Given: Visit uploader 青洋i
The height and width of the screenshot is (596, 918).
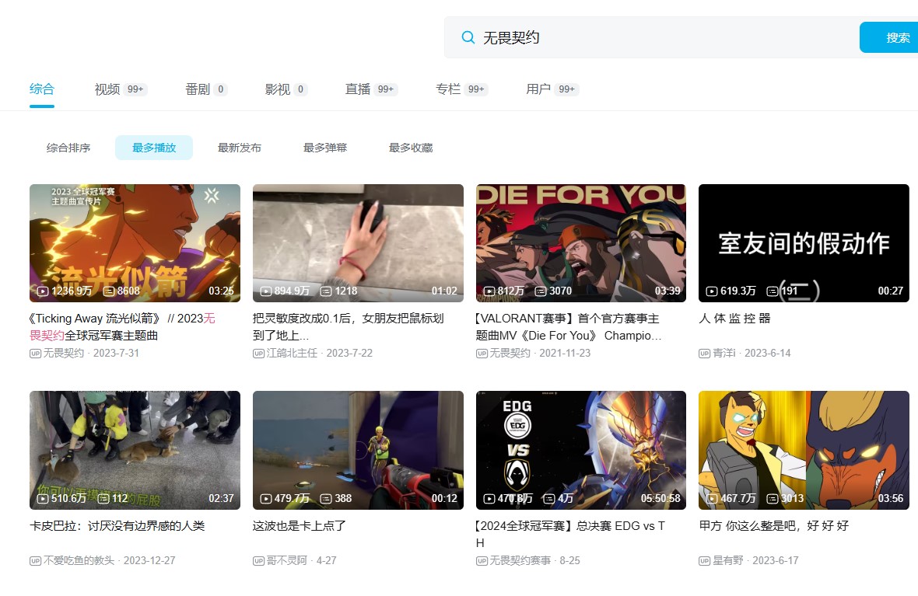Looking at the screenshot, I should click(724, 354).
